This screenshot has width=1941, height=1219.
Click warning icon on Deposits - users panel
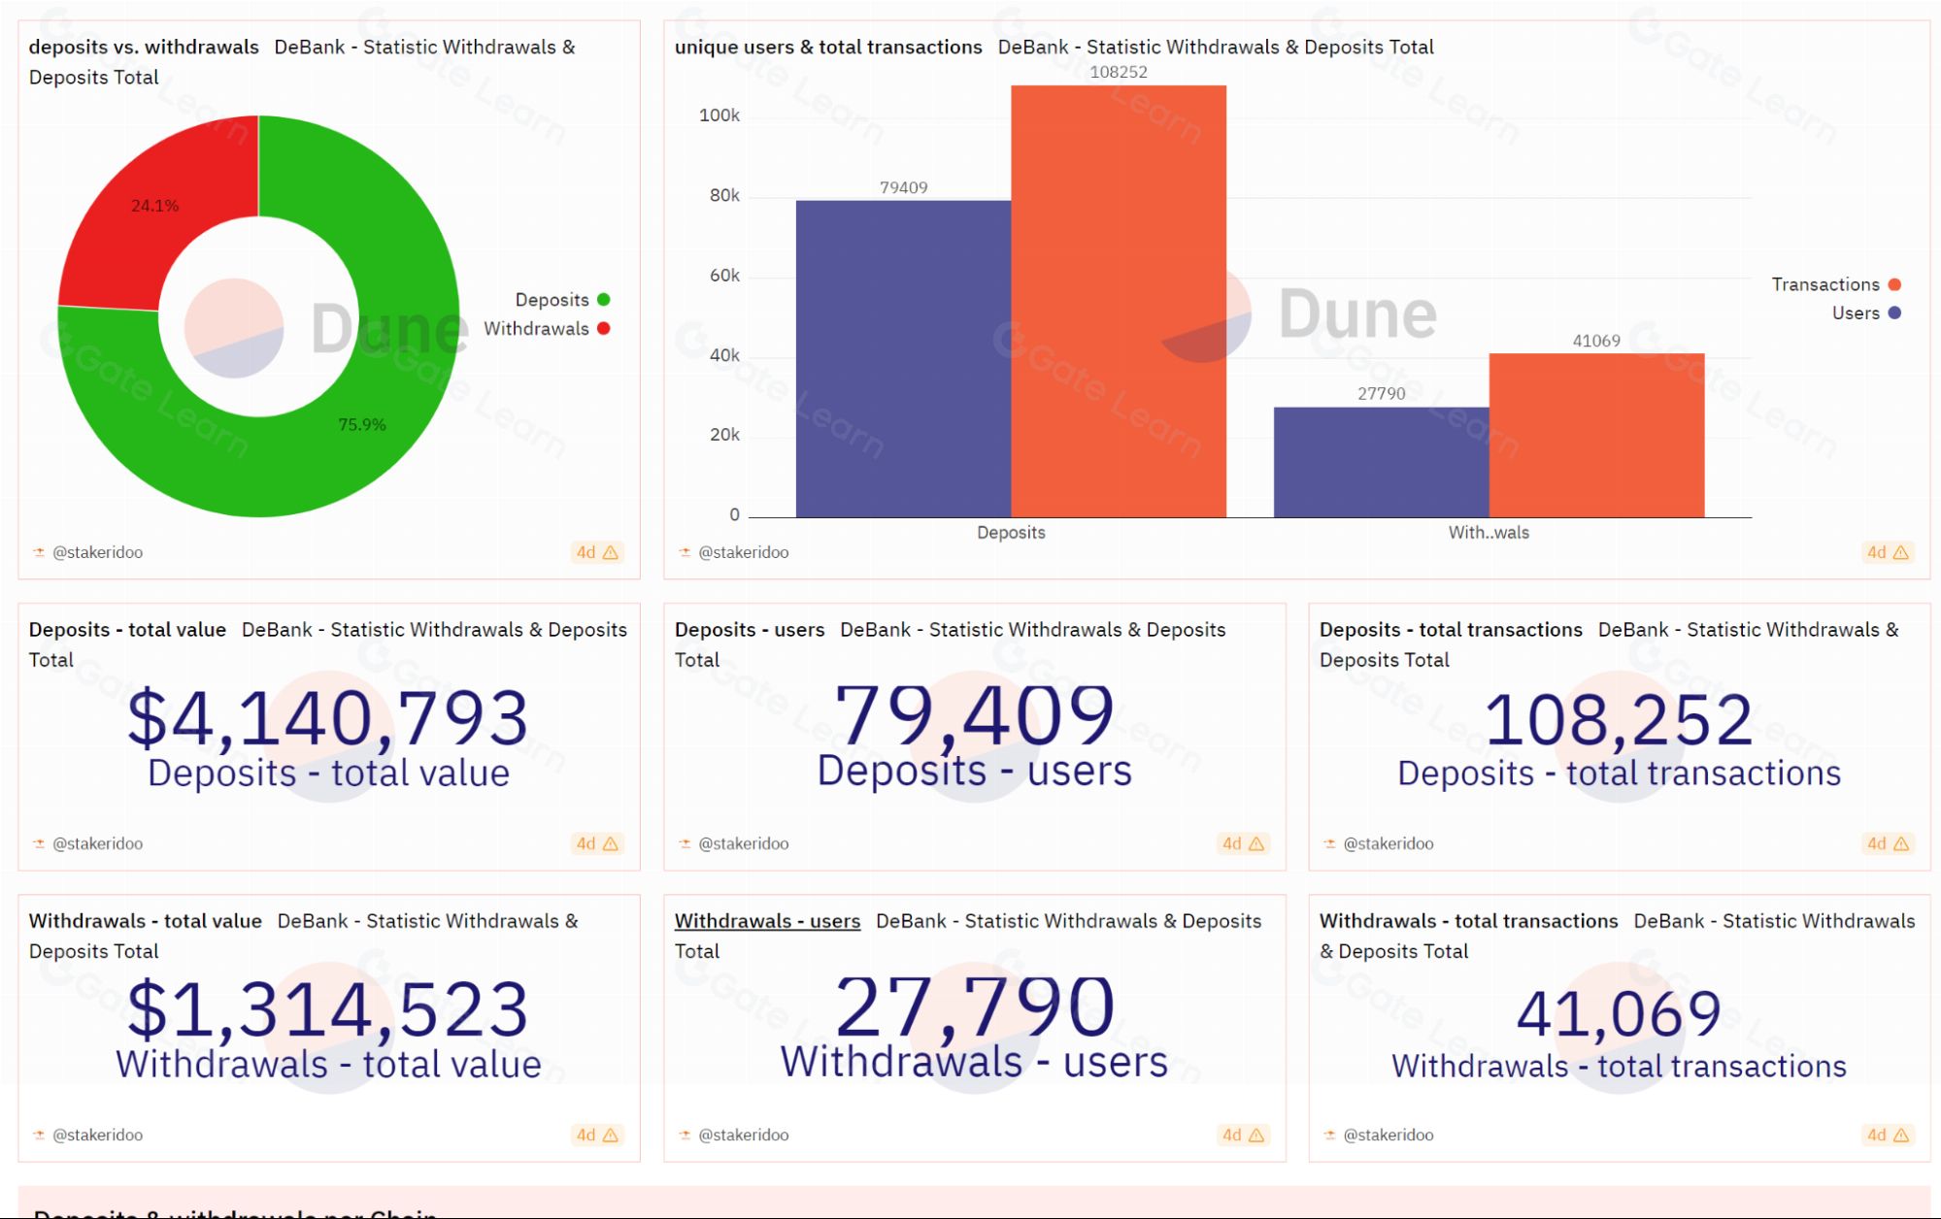point(1256,843)
